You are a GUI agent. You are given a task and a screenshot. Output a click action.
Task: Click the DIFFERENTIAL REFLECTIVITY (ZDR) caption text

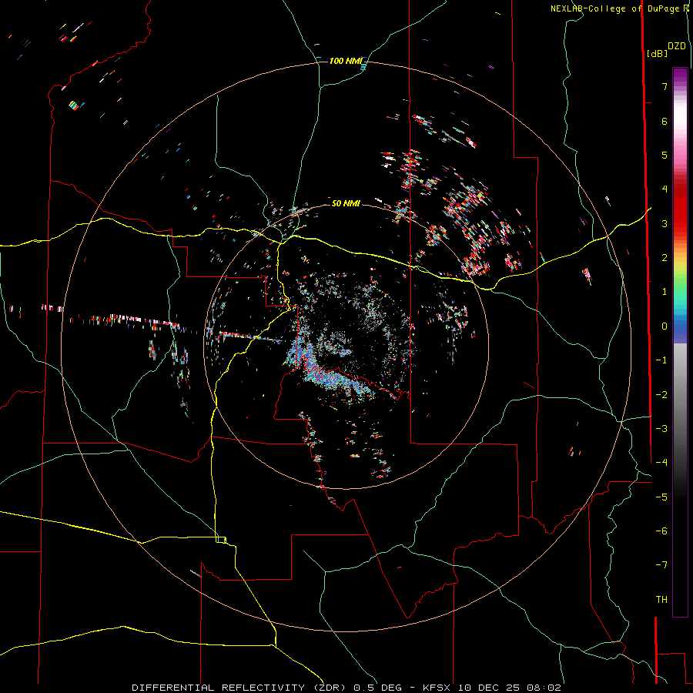pyautogui.click(x=240, y=688)
